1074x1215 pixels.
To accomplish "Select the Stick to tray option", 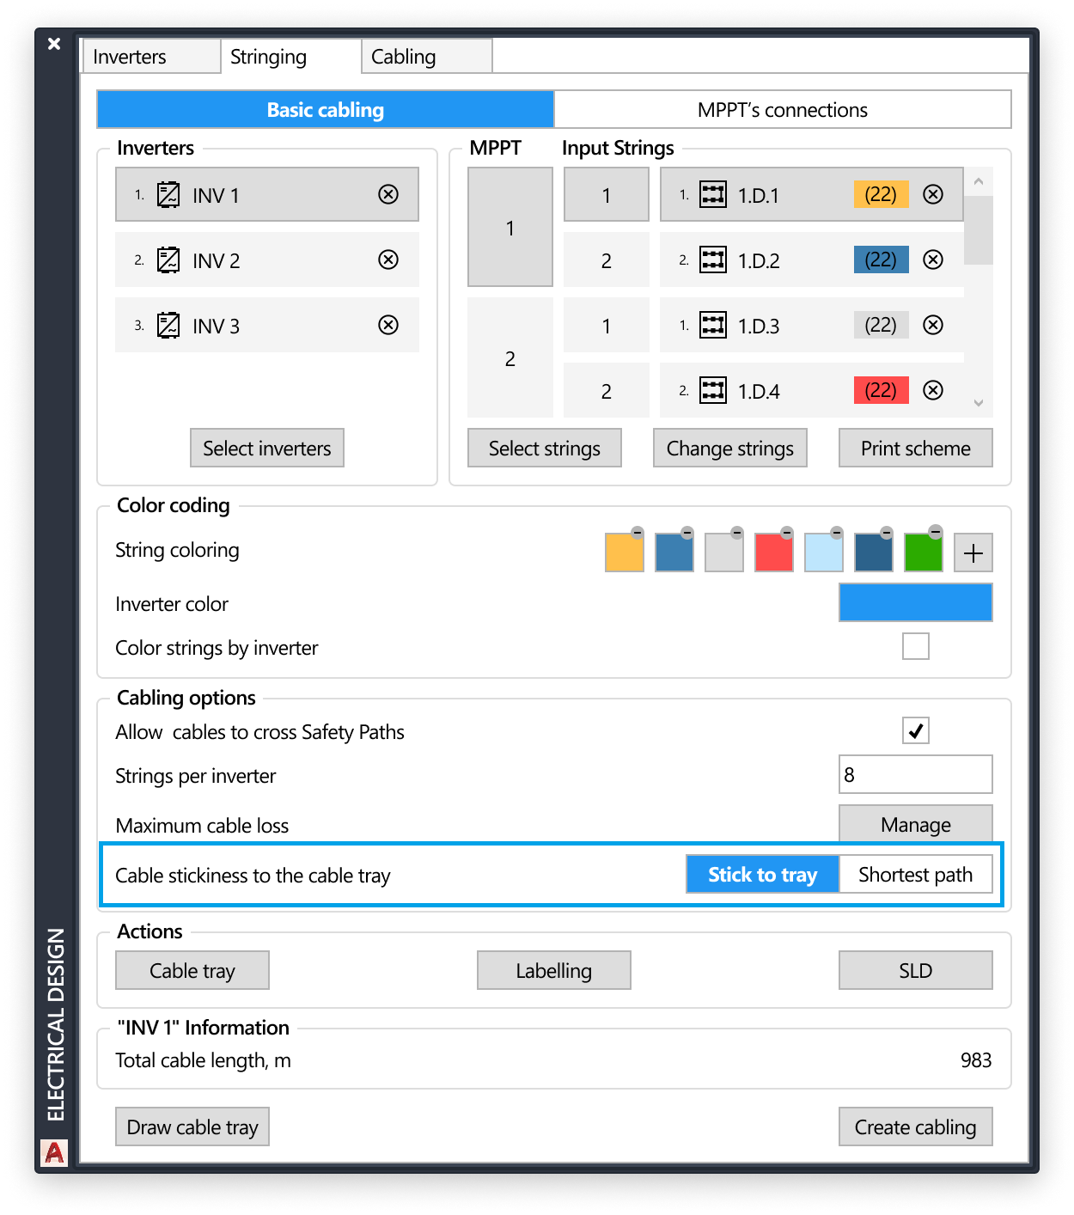I will tap(762, 875).
